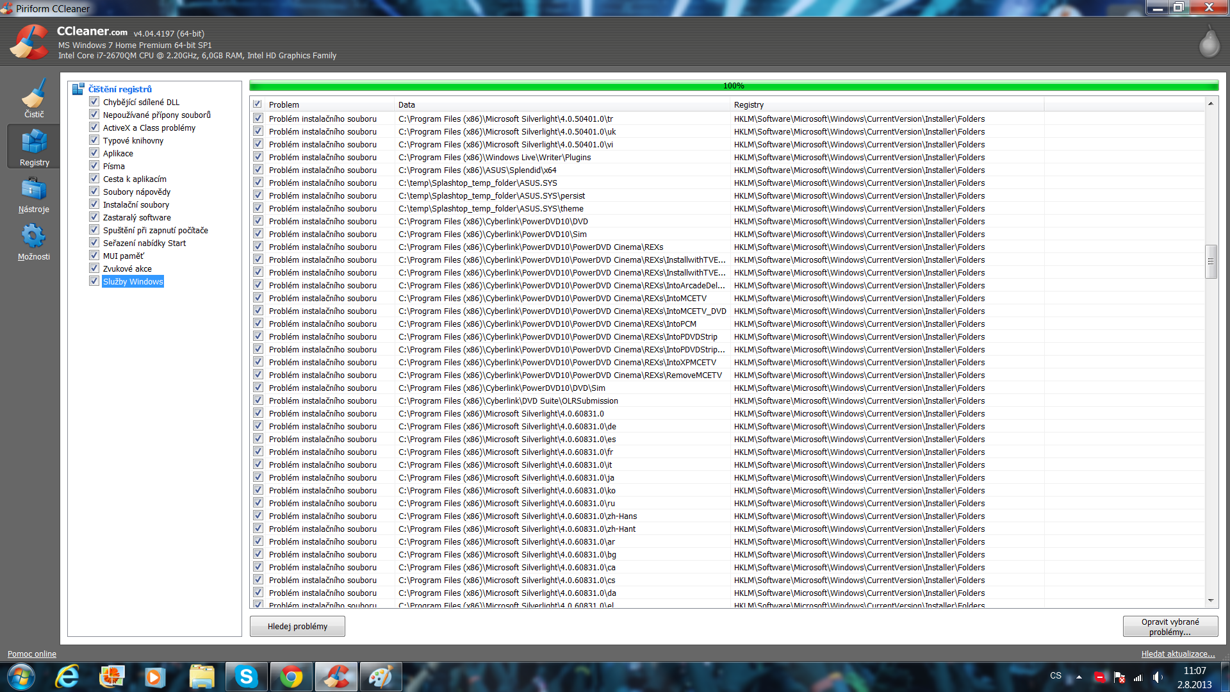Click the green 100% progress bar
The image size is (1230, 692).
pos(734,85)
